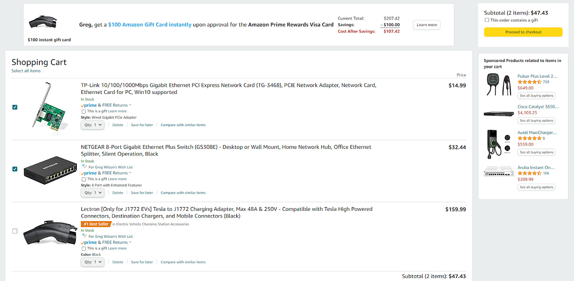This screenshot has height=281, width=574.
Task: Open Pulsar Plus Level 2 product link
Action: pos(537,76)
